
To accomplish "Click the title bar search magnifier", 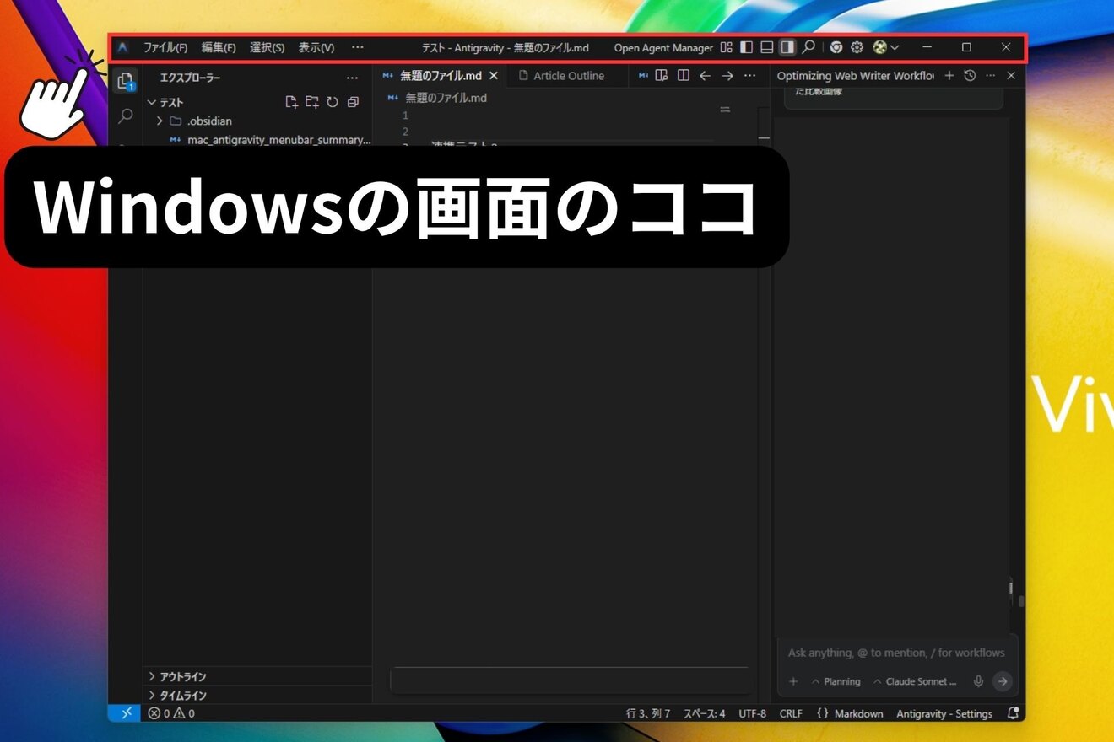I will (808, 47).
